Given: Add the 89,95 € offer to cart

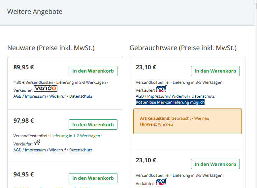Looking at the screenshot, I should point(93,71).
